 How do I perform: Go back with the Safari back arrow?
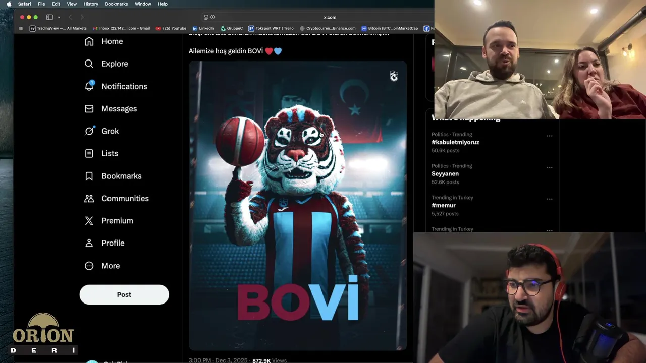click(x=70, y=17)
